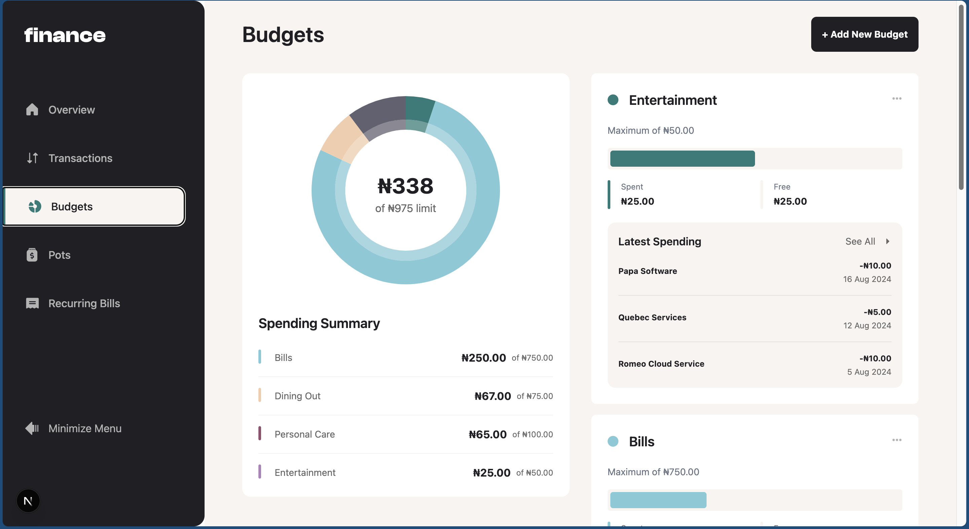Screen dimensions: 969x529
Task: Click the Overview home icon
Action: click(32, 109)
